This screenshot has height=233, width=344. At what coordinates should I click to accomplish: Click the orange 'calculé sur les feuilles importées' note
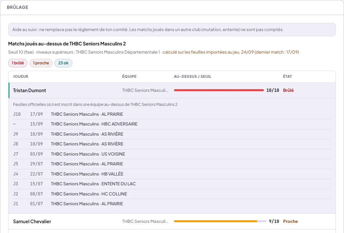231,52
